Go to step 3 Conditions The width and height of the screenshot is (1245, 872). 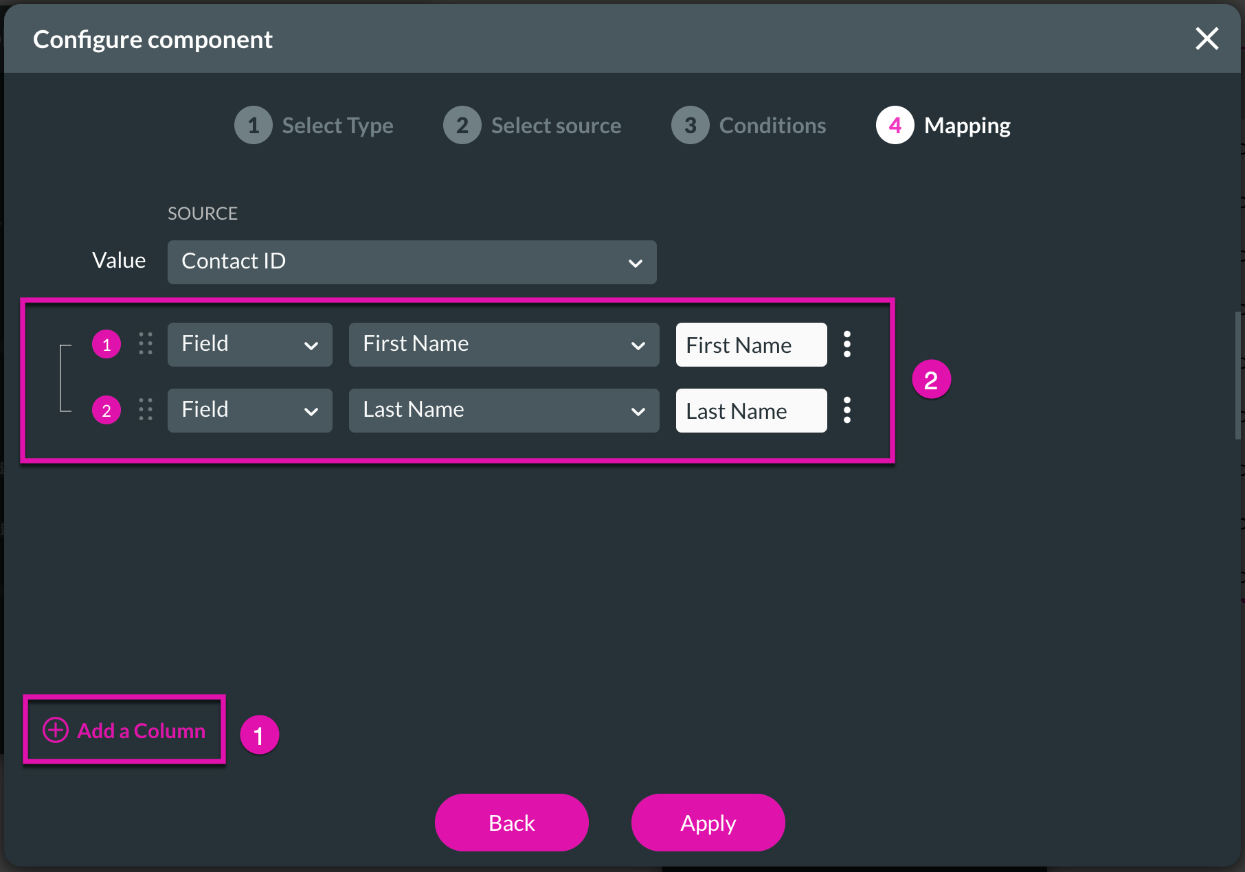[749, 125]
